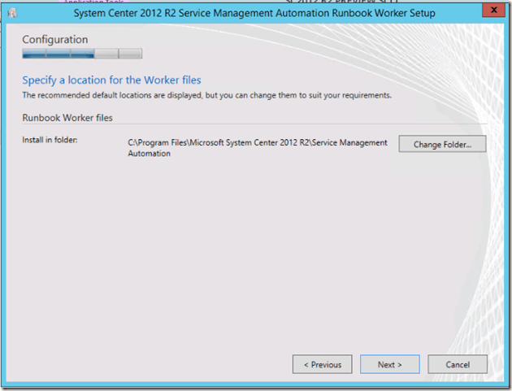Image resolution: width=512 pixels, height=391 pixels.
Task: Click the Configuration heading
Action: [x=55, y=40]
